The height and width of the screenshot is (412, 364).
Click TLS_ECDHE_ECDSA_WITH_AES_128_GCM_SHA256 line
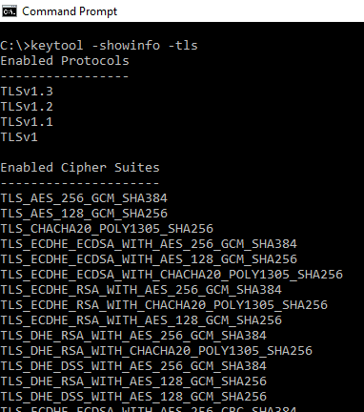click(x=149, y=259)
